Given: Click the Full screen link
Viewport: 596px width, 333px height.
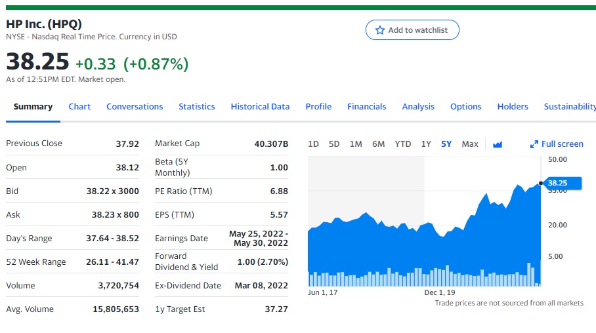Looking at the screenshot, I should 562,144.
